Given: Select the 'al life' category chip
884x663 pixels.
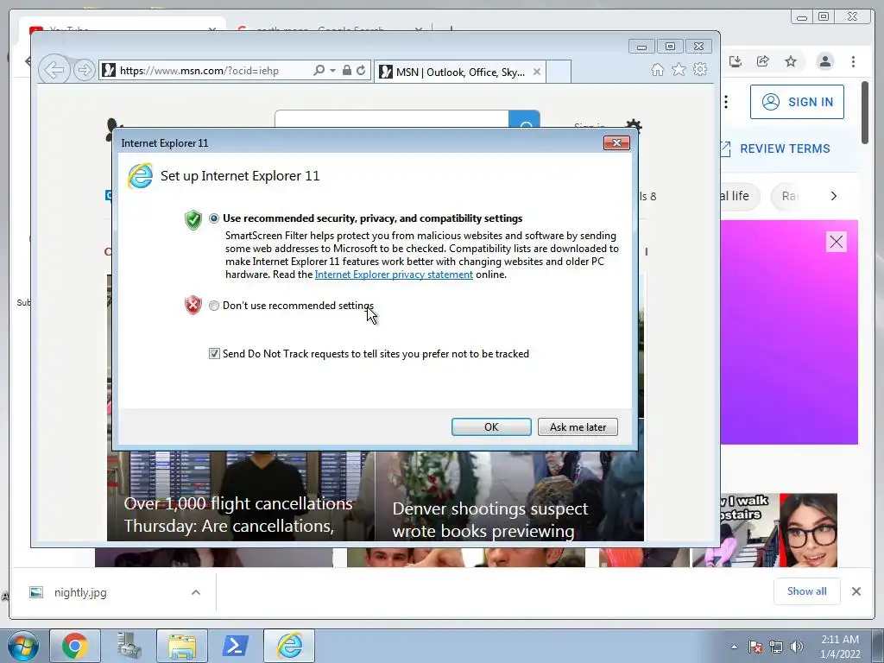Looking at the screenshot, I should (739, 196).
